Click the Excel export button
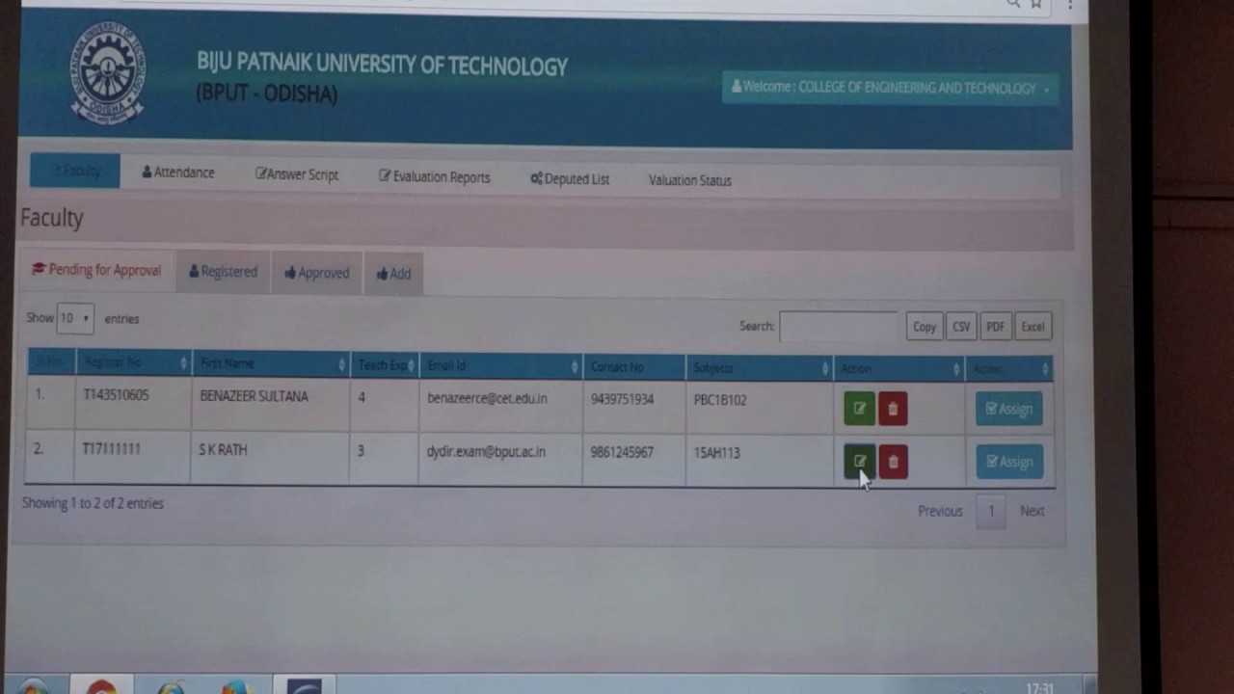1234x694 pixels. point(1033,327)
